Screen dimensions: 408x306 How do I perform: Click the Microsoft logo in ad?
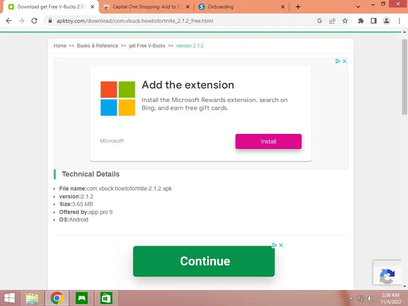click(118, 98)
